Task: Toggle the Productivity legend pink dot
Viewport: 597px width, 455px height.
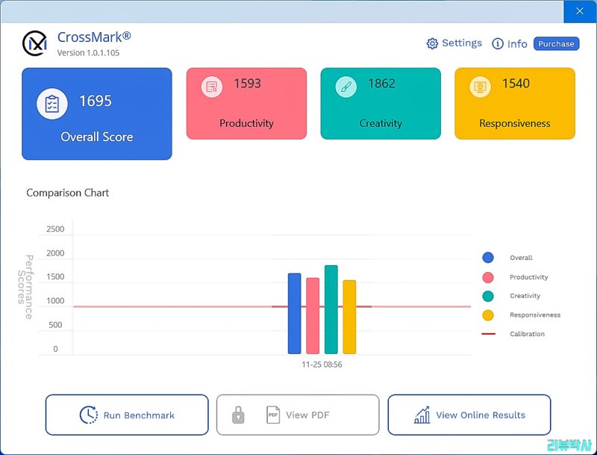Action: (488, 277)
